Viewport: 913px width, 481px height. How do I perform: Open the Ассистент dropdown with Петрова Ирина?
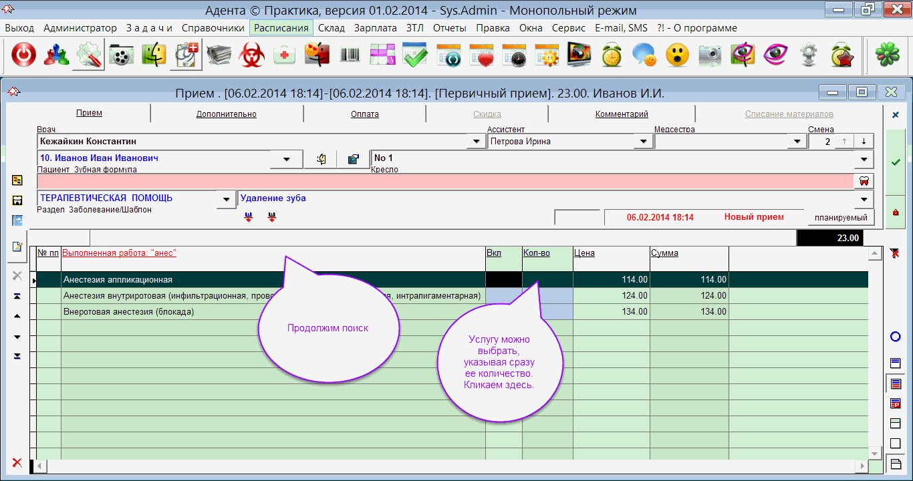click(643, 142)
